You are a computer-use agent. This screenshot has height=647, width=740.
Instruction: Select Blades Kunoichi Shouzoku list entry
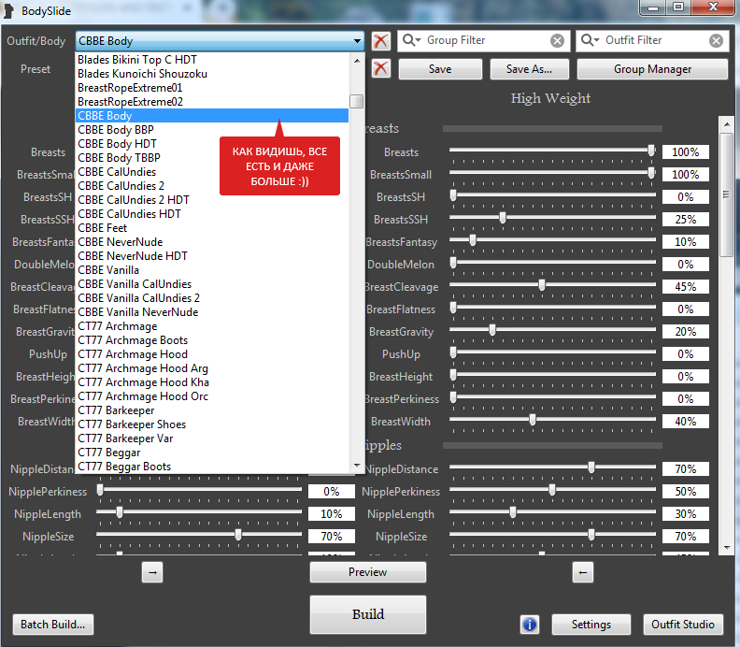point(142,74)
